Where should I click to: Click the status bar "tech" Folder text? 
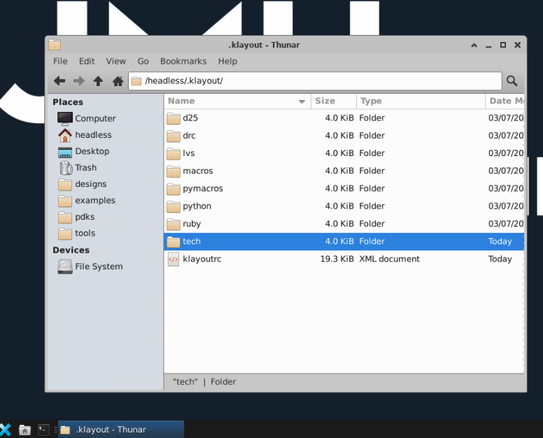click(204, 382)
